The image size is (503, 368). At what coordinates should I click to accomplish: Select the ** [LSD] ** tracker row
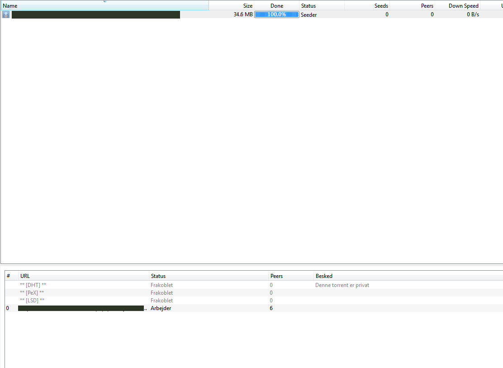pos(254,301)
